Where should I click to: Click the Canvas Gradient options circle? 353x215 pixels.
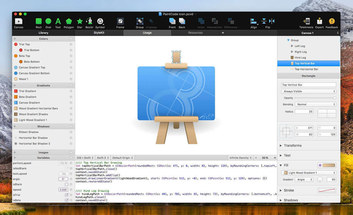(71, 103)
